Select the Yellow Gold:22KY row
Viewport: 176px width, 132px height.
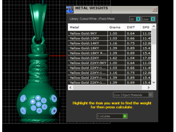[110, 58]
